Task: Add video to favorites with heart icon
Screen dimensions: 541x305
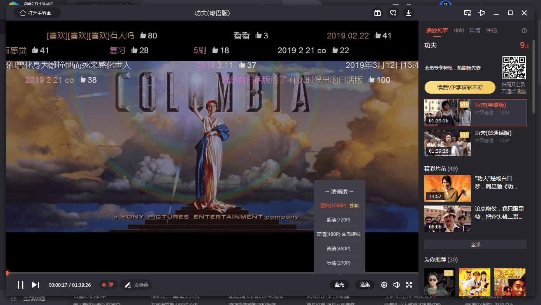Action: point(393,13)
